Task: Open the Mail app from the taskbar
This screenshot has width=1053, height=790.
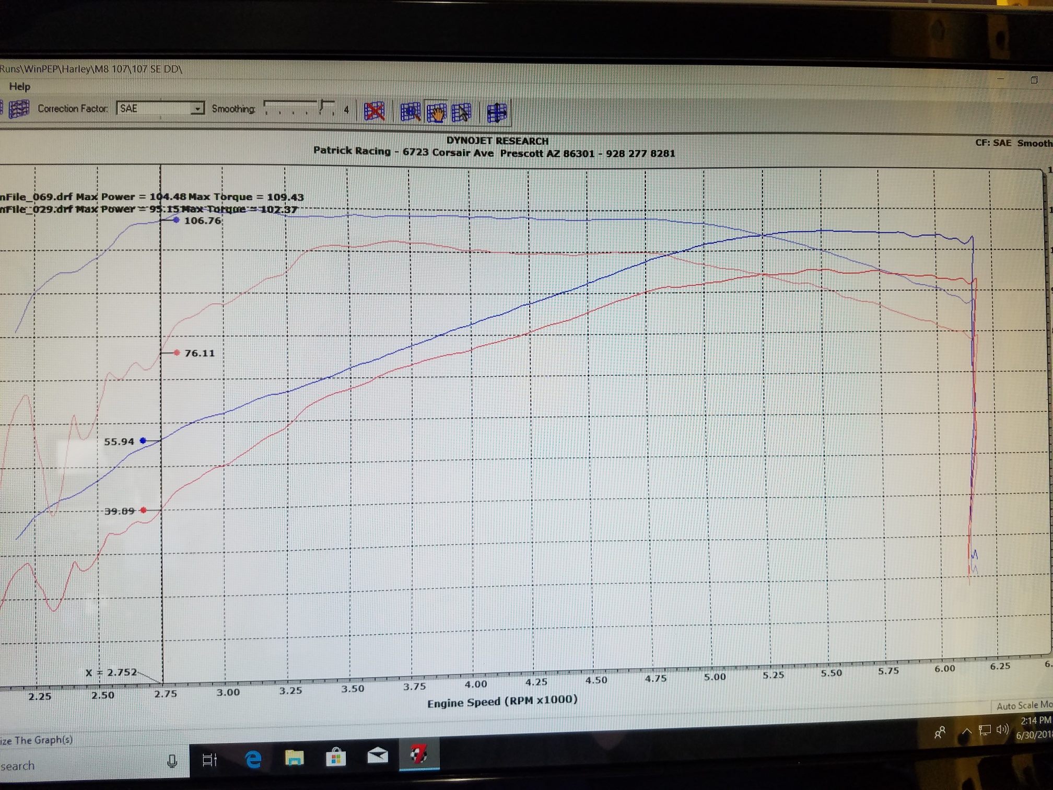Action: click(378, 755)
